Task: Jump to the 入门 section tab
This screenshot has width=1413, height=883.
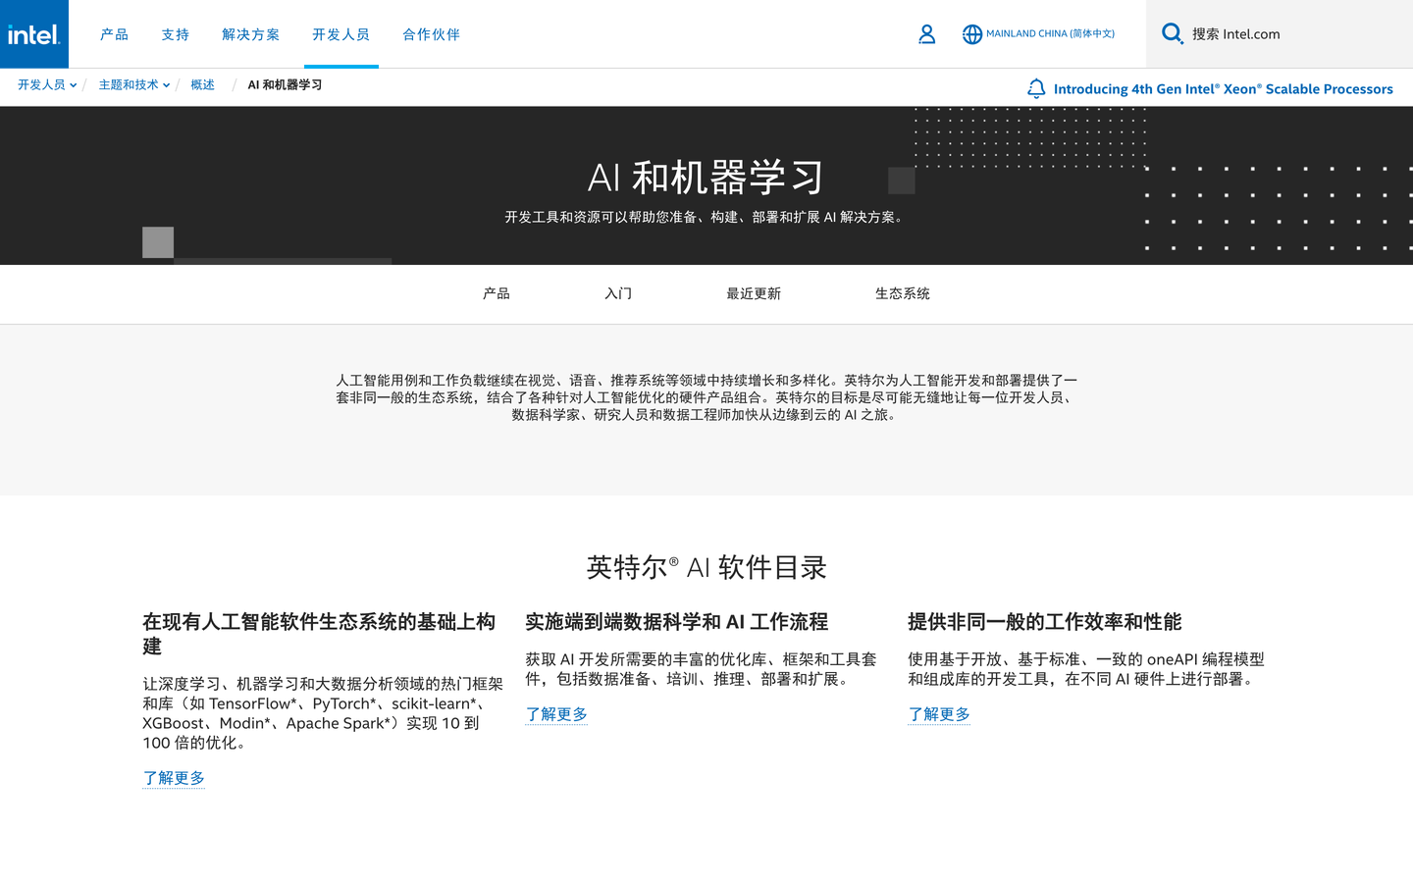Action: click(x=618, y=293)
